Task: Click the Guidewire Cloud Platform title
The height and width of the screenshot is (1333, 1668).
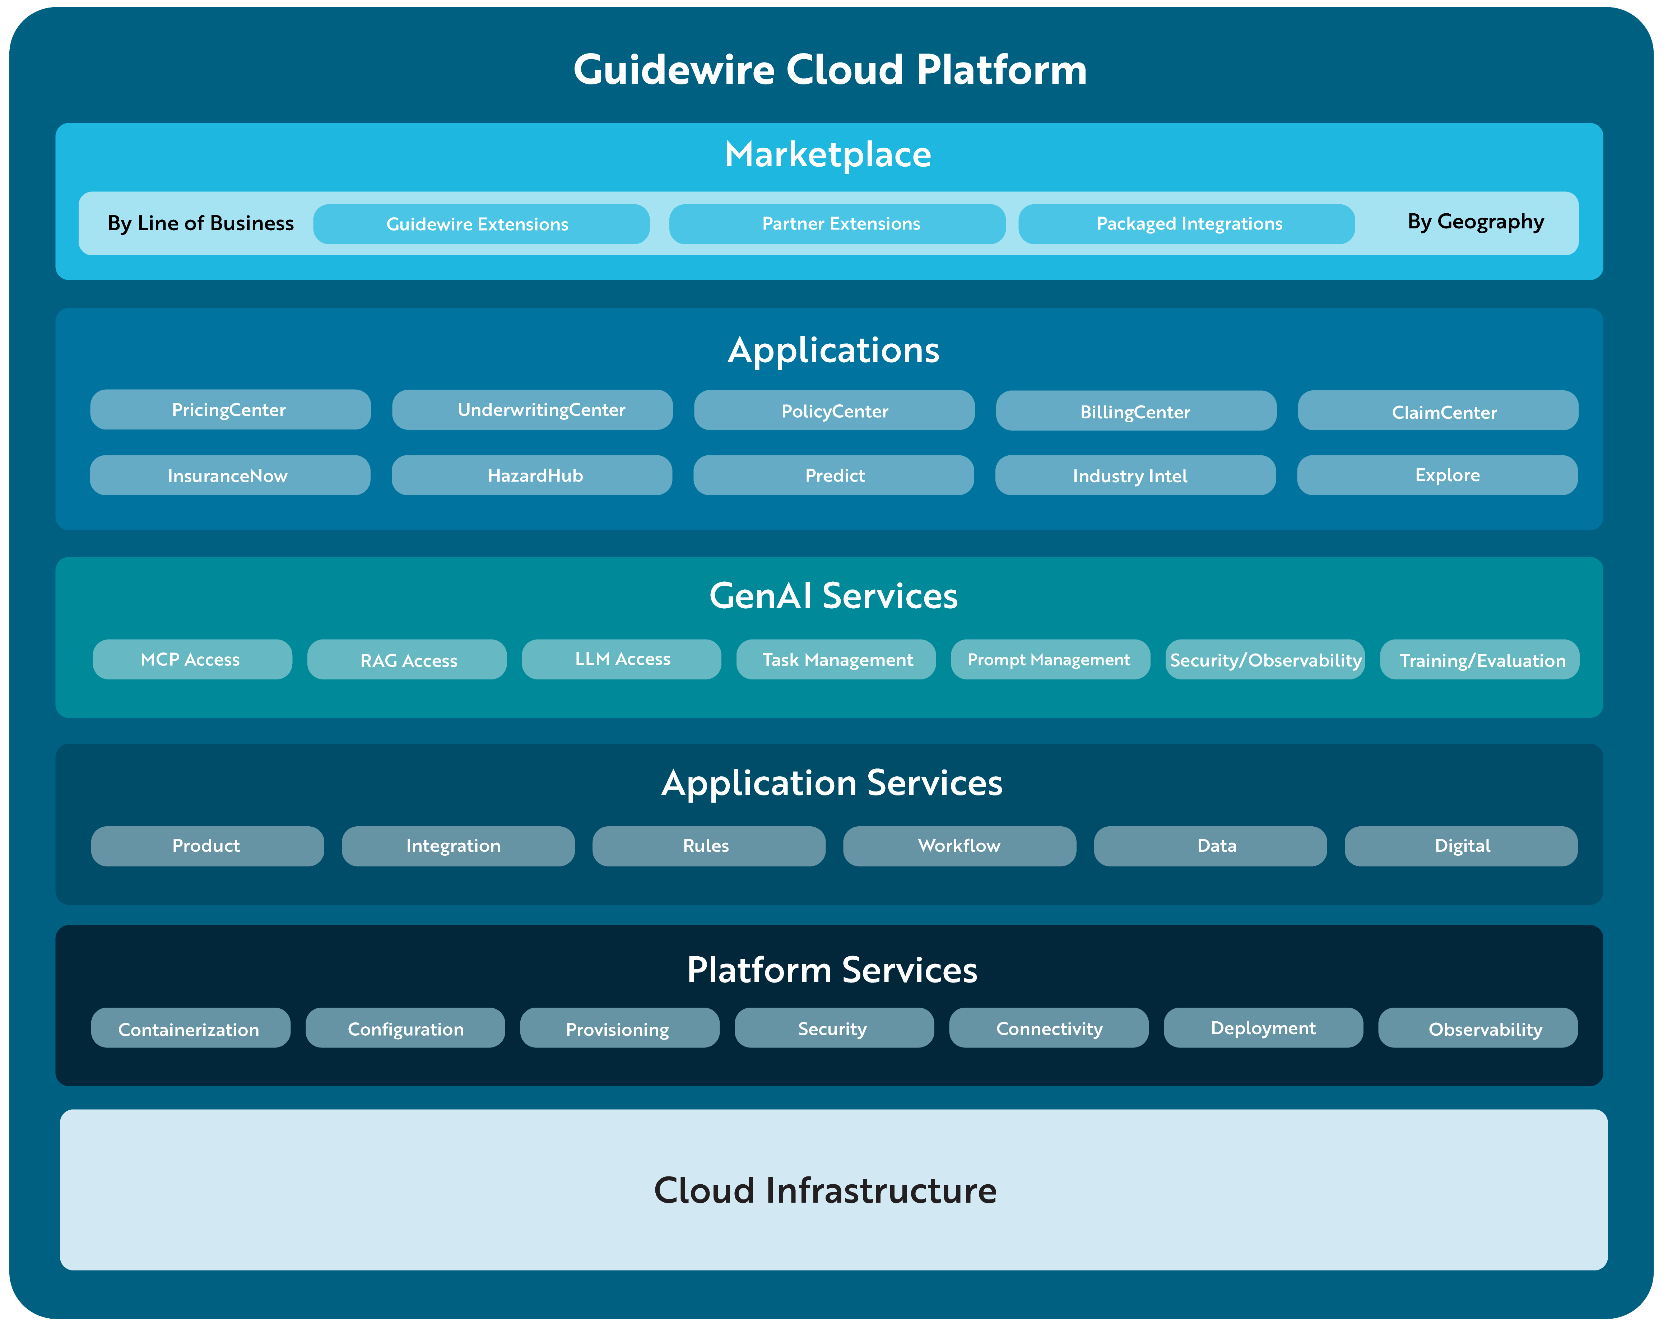Action: [x=830, y=70]
